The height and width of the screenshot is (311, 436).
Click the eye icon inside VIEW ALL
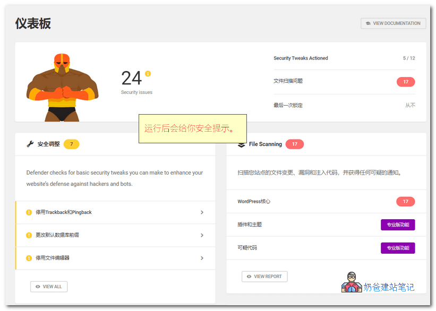point(38,287)
